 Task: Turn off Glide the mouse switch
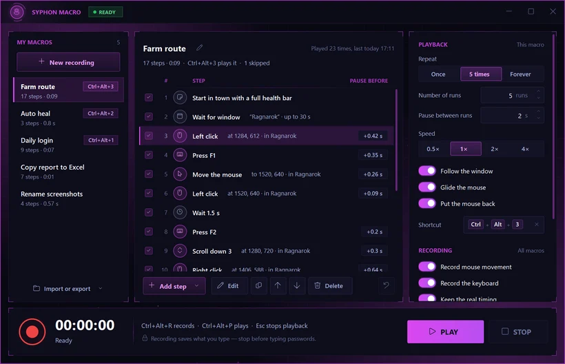pyautogui.click(x=427, y=187)
